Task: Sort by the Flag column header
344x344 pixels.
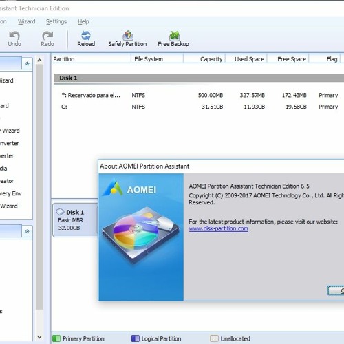Action: [x=325, y=59]
